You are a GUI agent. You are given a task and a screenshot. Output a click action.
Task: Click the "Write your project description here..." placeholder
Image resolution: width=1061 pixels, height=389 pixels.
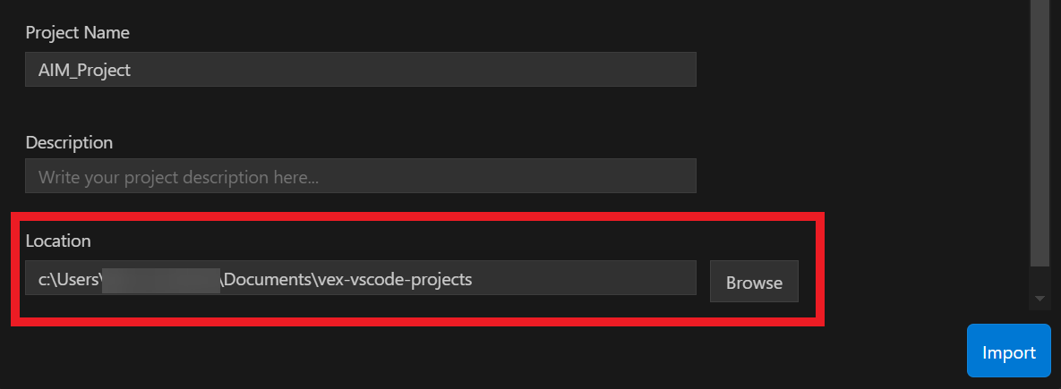[178, 177]
